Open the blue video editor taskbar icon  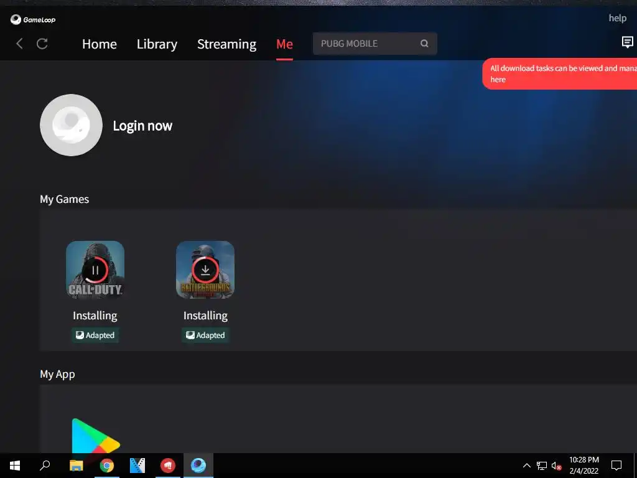click(137, 466)
